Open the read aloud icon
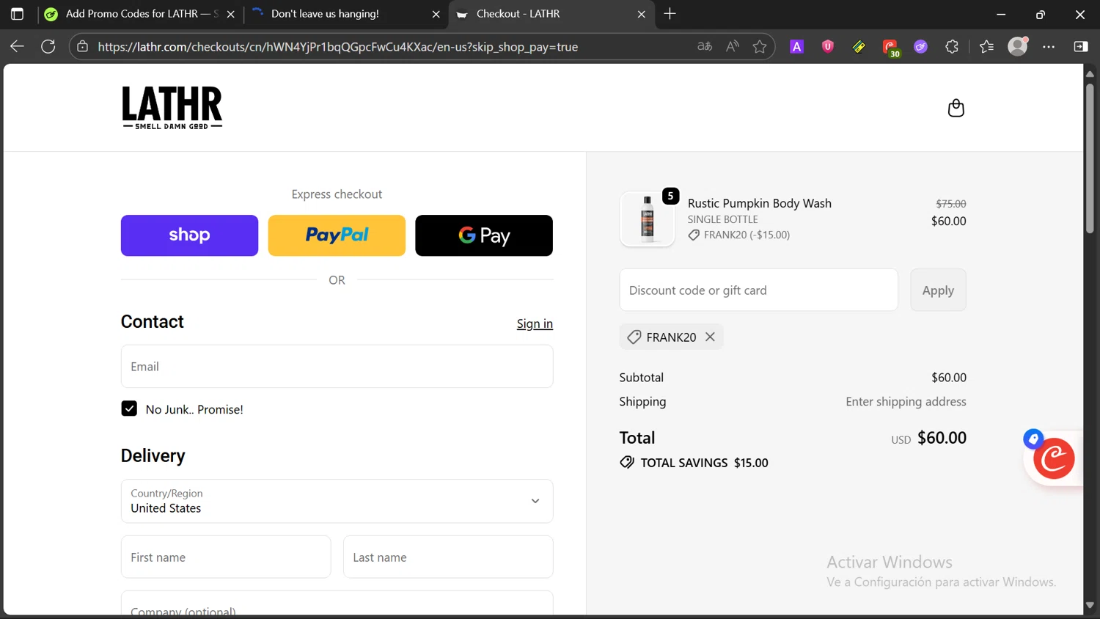 tap(732, 46)
